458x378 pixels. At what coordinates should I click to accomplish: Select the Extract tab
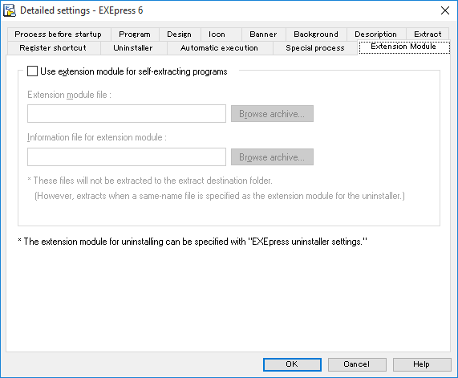428,35
